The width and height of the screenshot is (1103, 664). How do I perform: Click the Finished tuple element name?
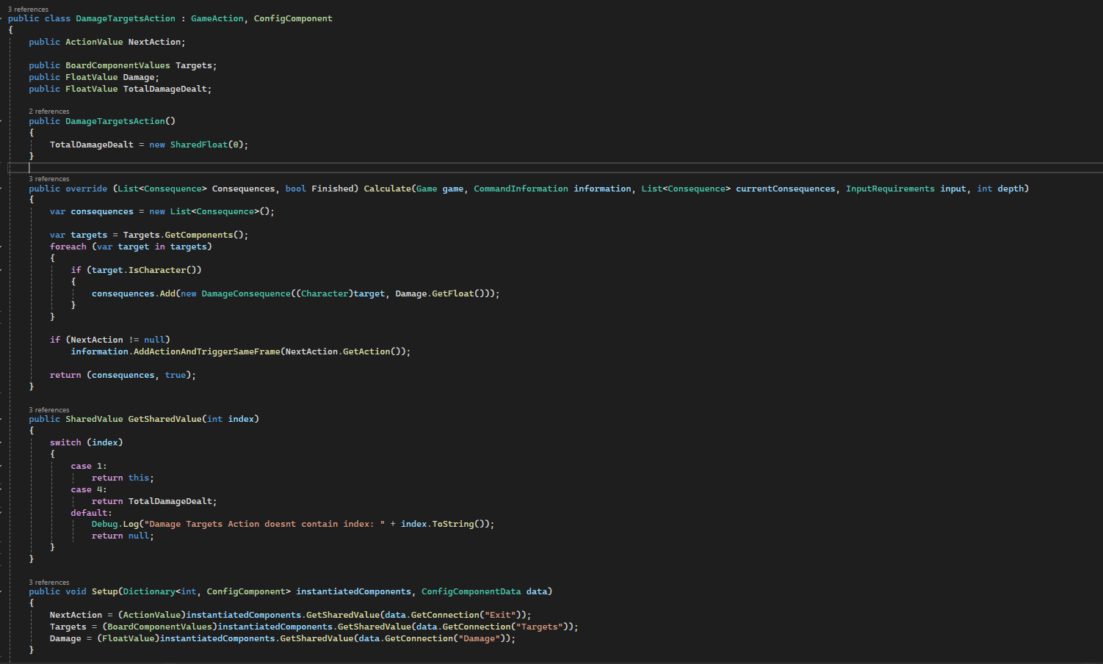click(332, 189)
